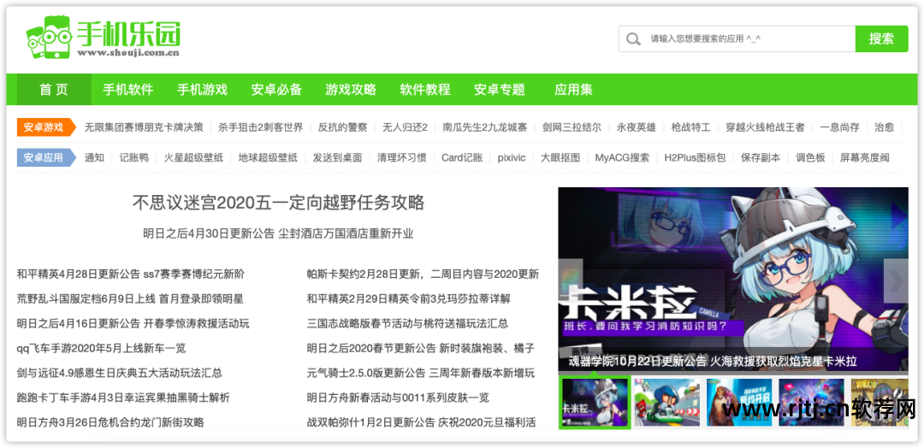
Task: Open 剑网三拉结尔 game link
Action: pyautogui.click(x=572, y=127)
